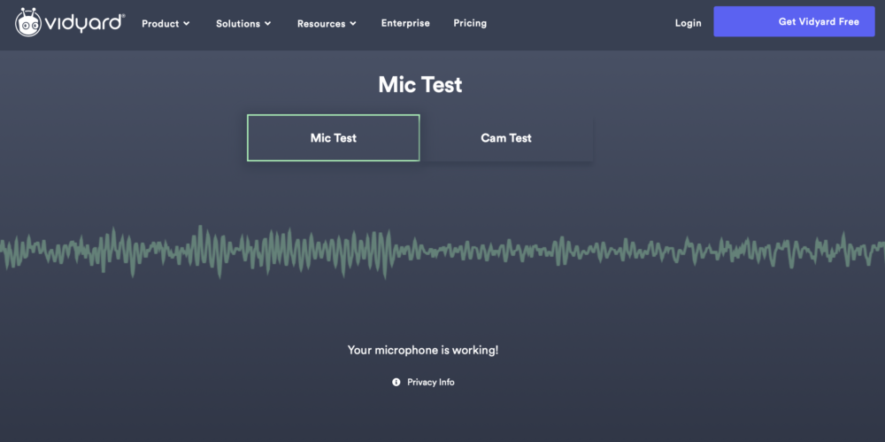Open the Product menu label
This screenshot has width=885, height=442.
pyautogui.click(x=160, y=24)
